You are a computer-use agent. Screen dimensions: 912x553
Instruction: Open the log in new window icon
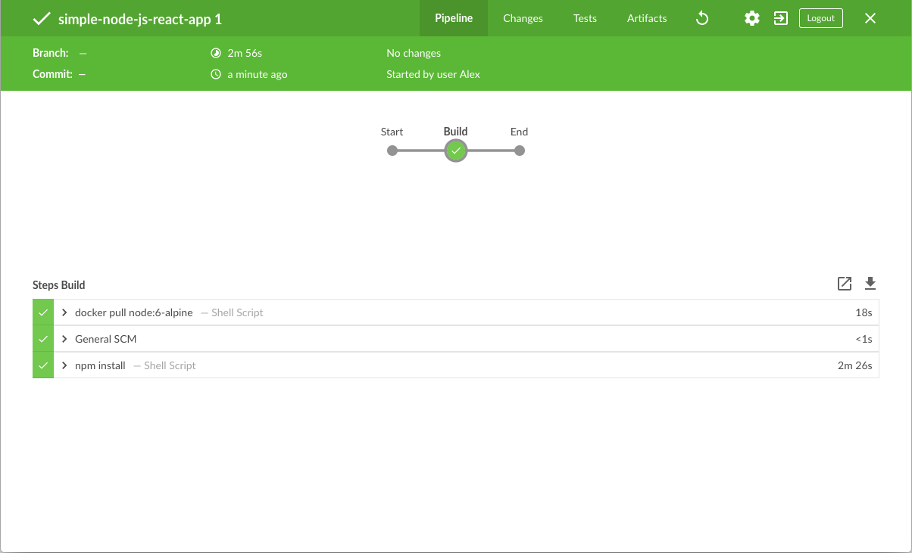point(845,284)
